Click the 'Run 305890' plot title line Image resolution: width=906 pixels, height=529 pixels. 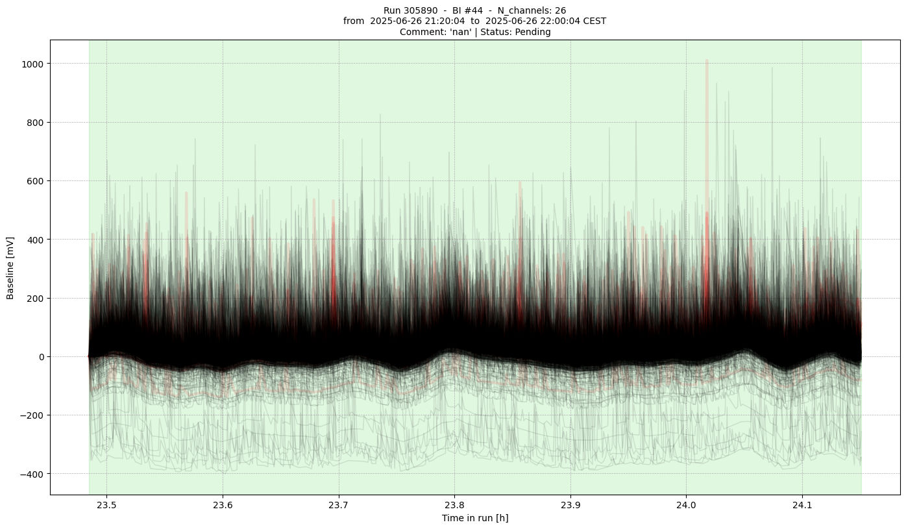(474, 10)
